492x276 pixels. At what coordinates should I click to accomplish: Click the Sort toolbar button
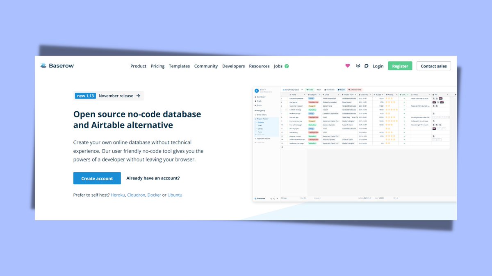coord(319,90)
